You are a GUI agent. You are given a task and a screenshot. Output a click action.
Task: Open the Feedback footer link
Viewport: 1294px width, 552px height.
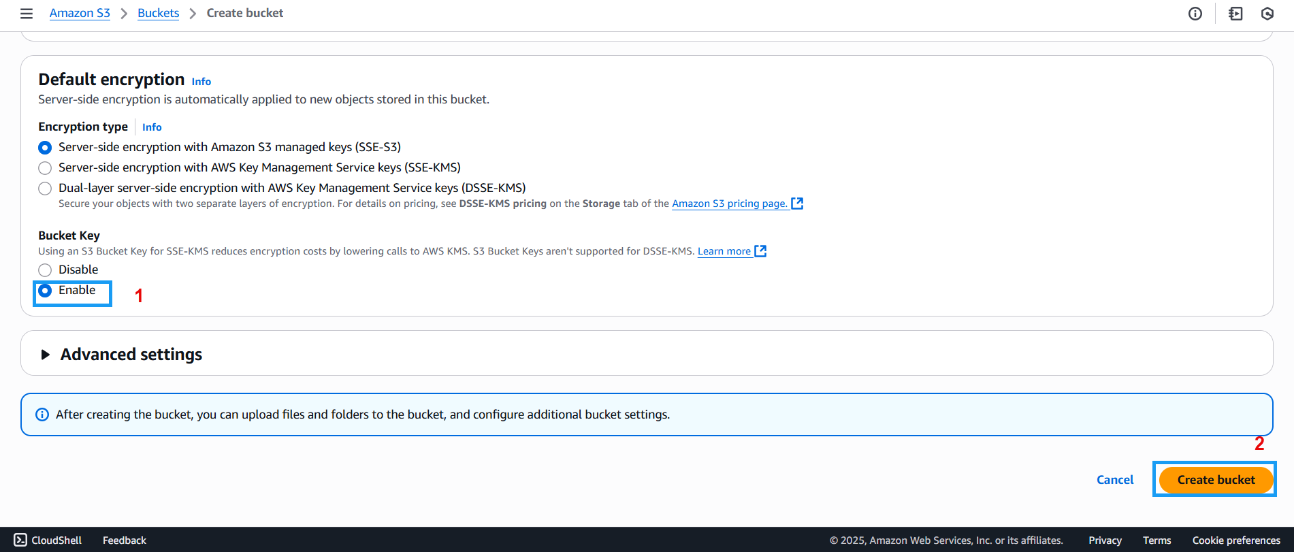125,540
